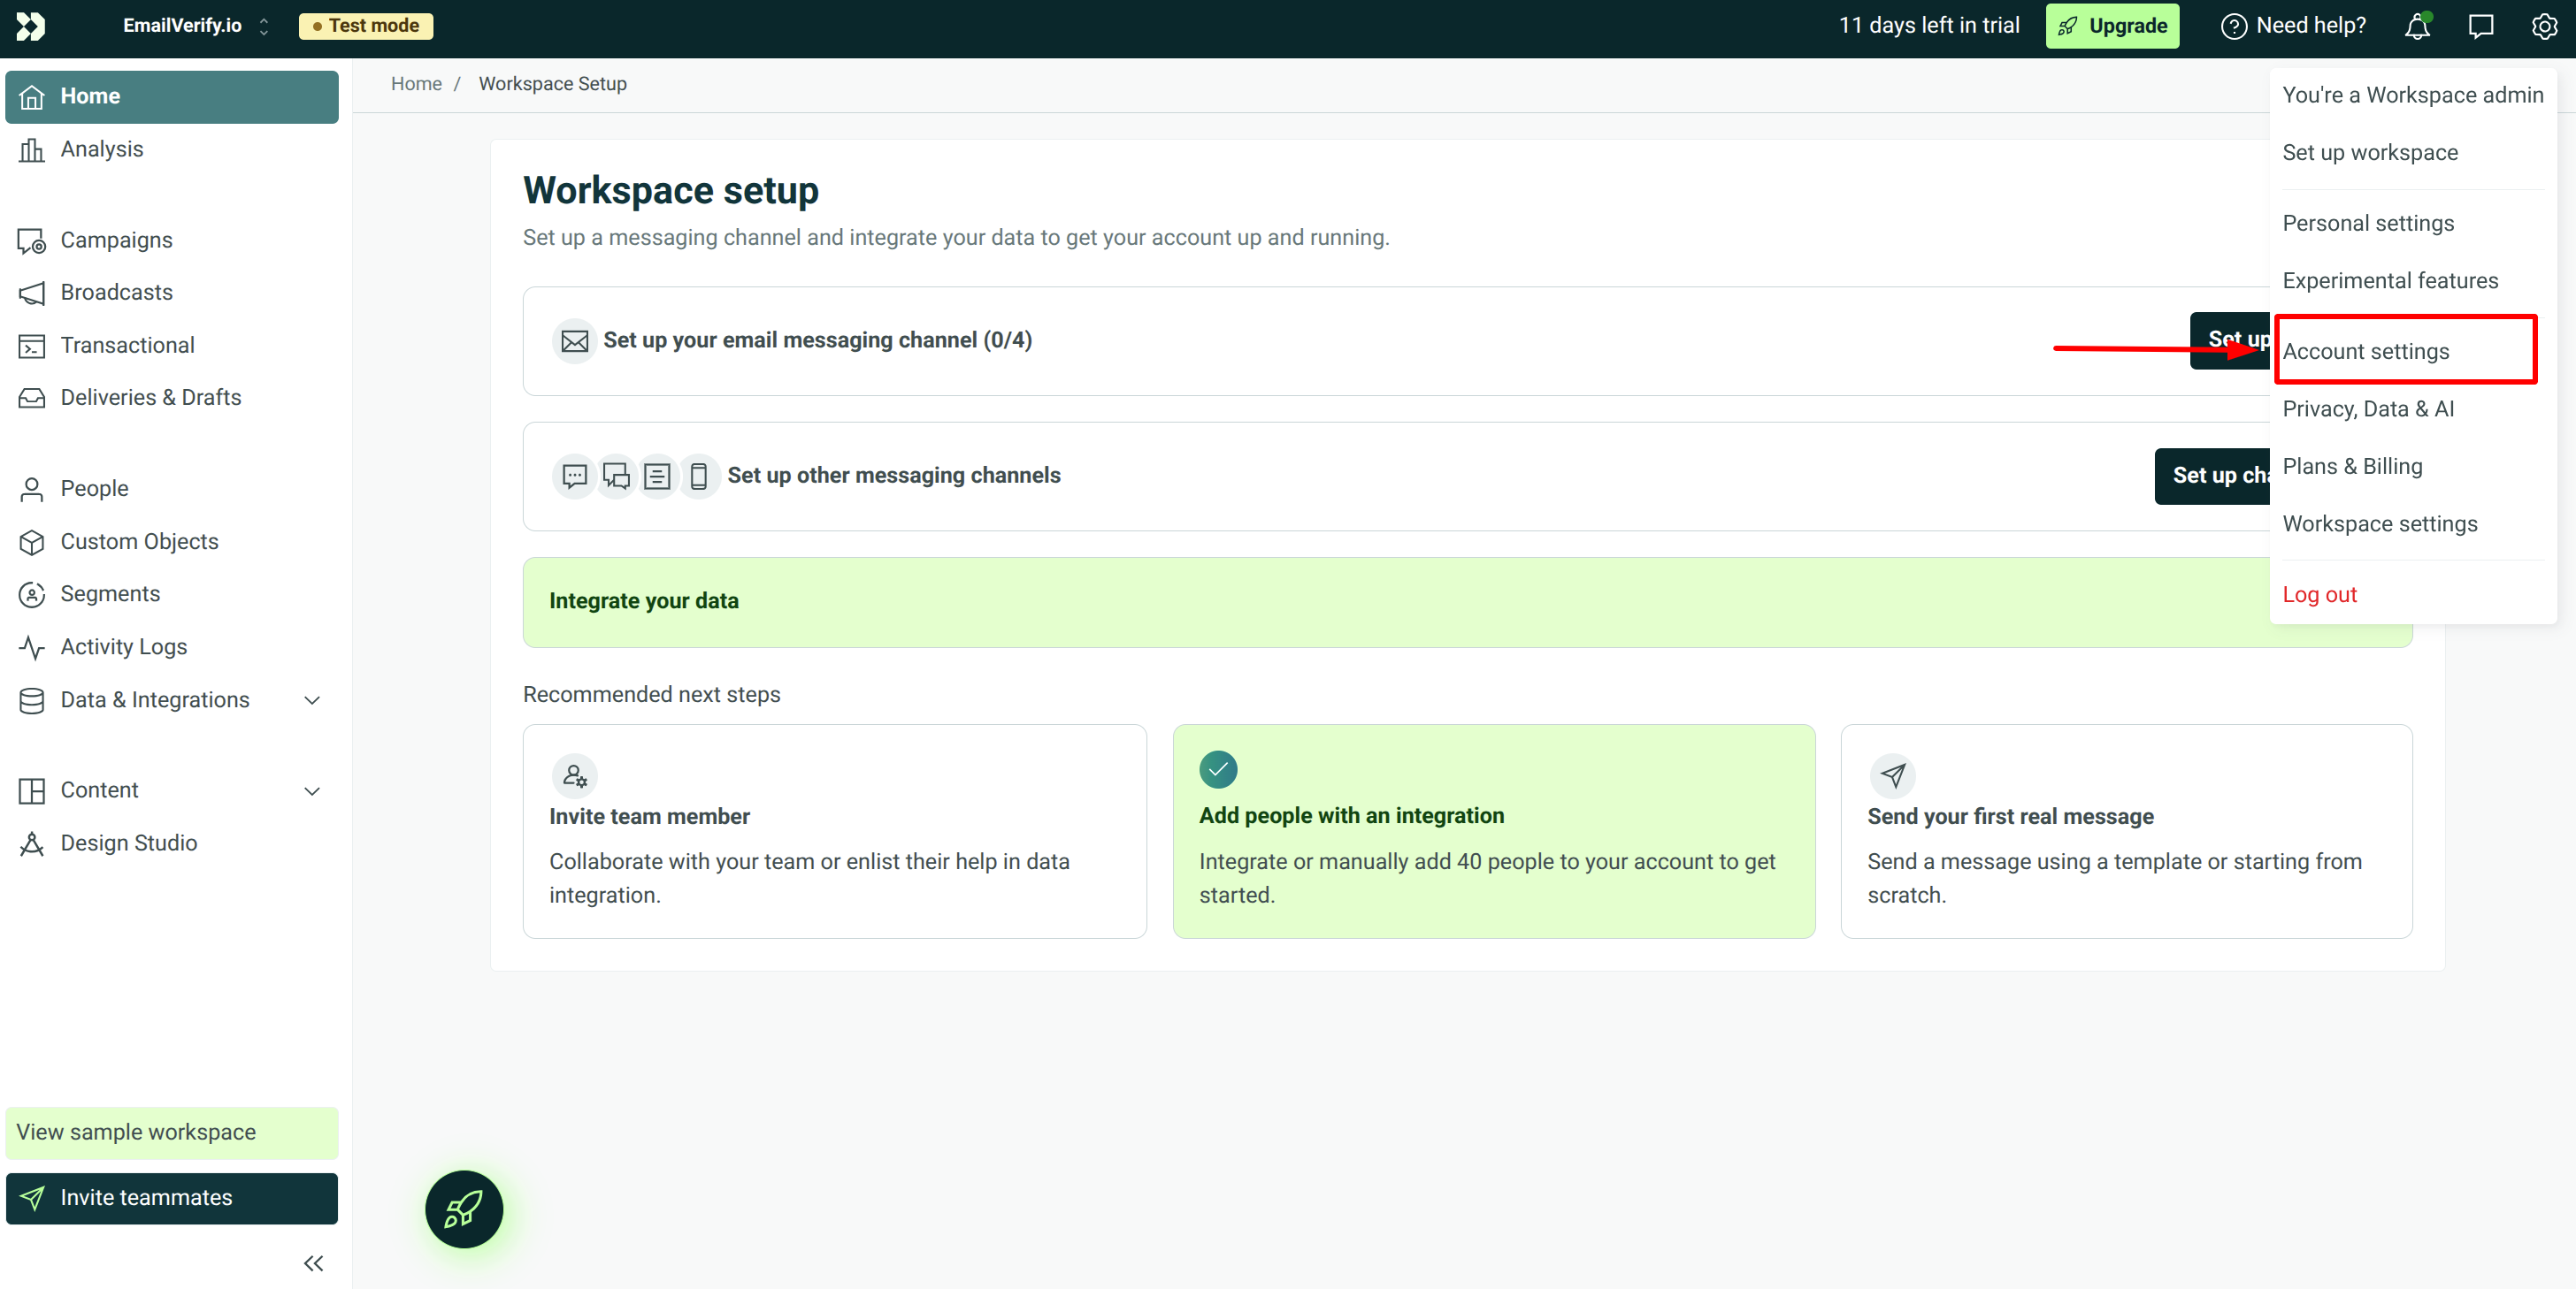2576x1289 pixels.
Task: Open the chat message icon in top bar
Action: 2480,26
